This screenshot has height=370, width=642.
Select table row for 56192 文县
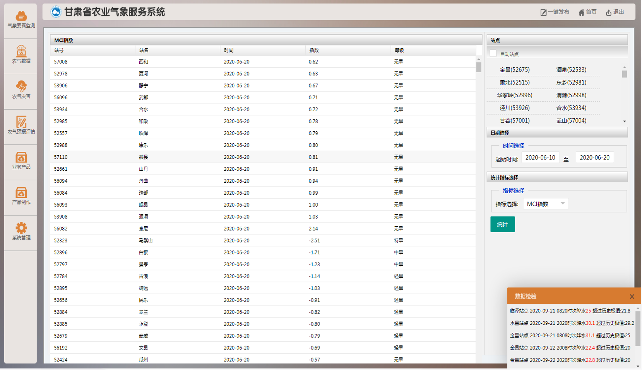[263, 348]
